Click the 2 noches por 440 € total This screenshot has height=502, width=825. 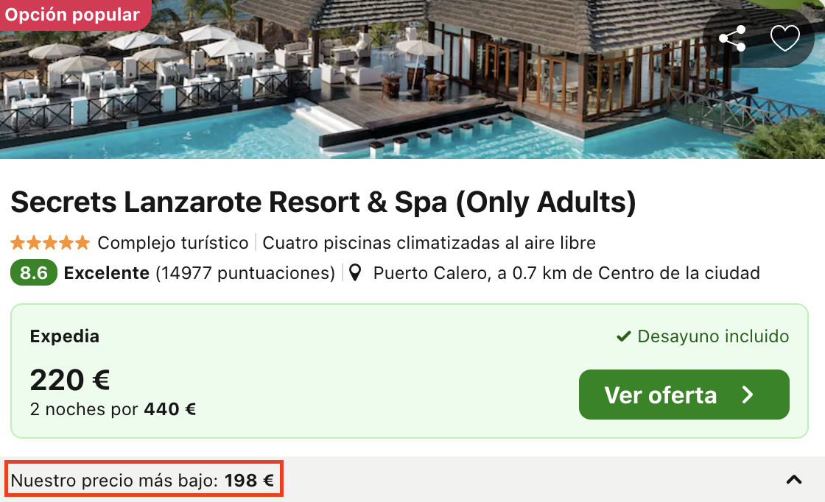pos(113,409)
